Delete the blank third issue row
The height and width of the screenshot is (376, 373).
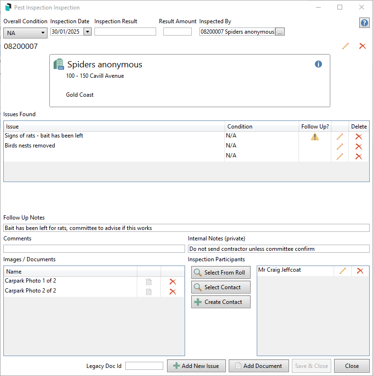click(x=359, y=156)
